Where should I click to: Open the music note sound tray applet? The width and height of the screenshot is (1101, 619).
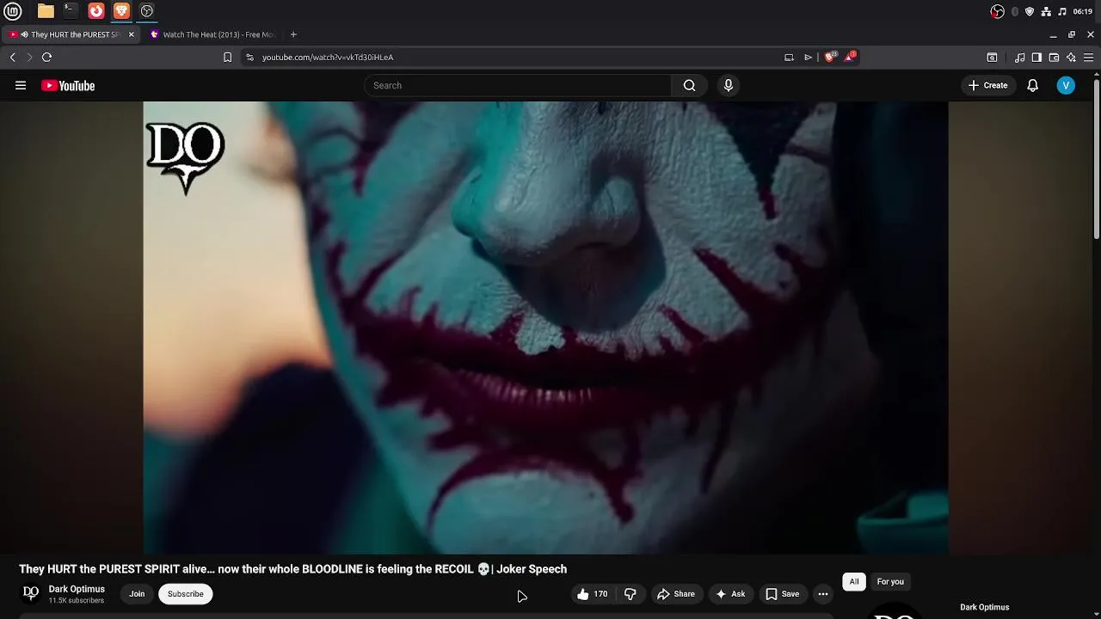click(x=1062, y=11)
